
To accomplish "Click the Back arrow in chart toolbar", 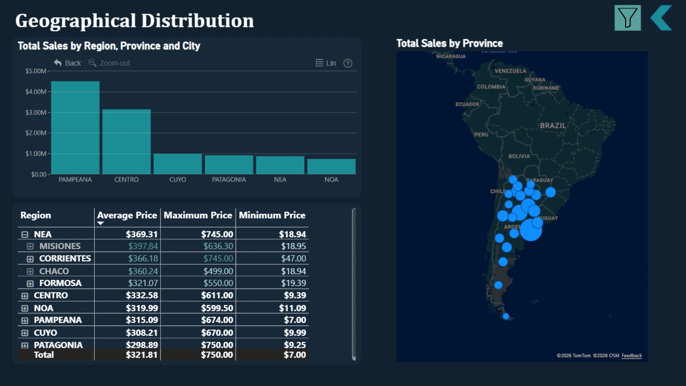I will pos(58,63).
